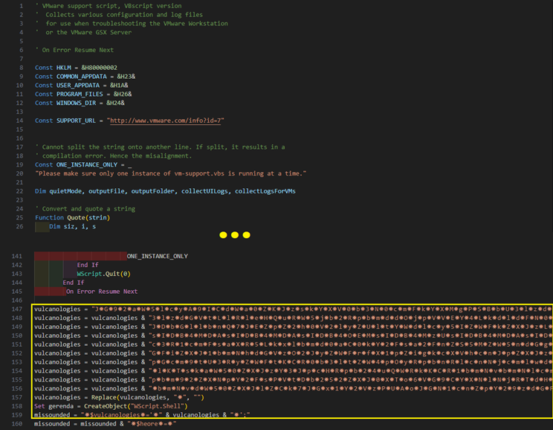Click 'Replace(vulcanologies, "*", "")' call
This screenshot has width=553, height=430.
(148, 397)
